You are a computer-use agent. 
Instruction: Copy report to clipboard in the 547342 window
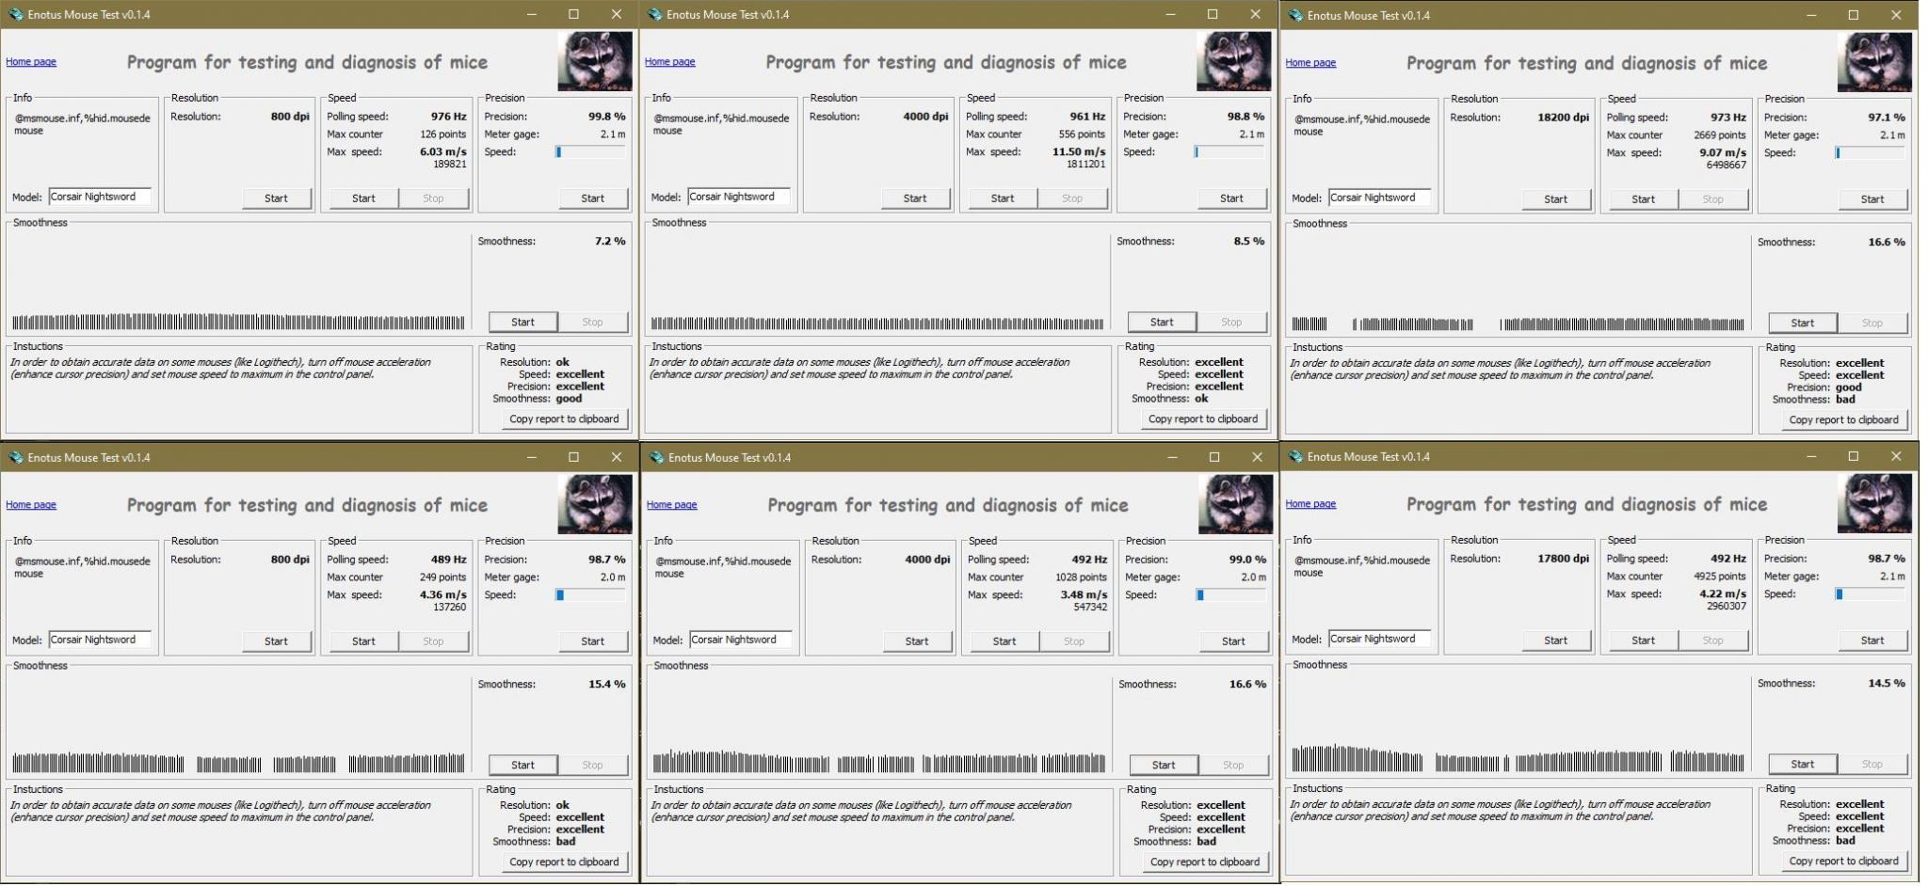(x=1205, y=862)
